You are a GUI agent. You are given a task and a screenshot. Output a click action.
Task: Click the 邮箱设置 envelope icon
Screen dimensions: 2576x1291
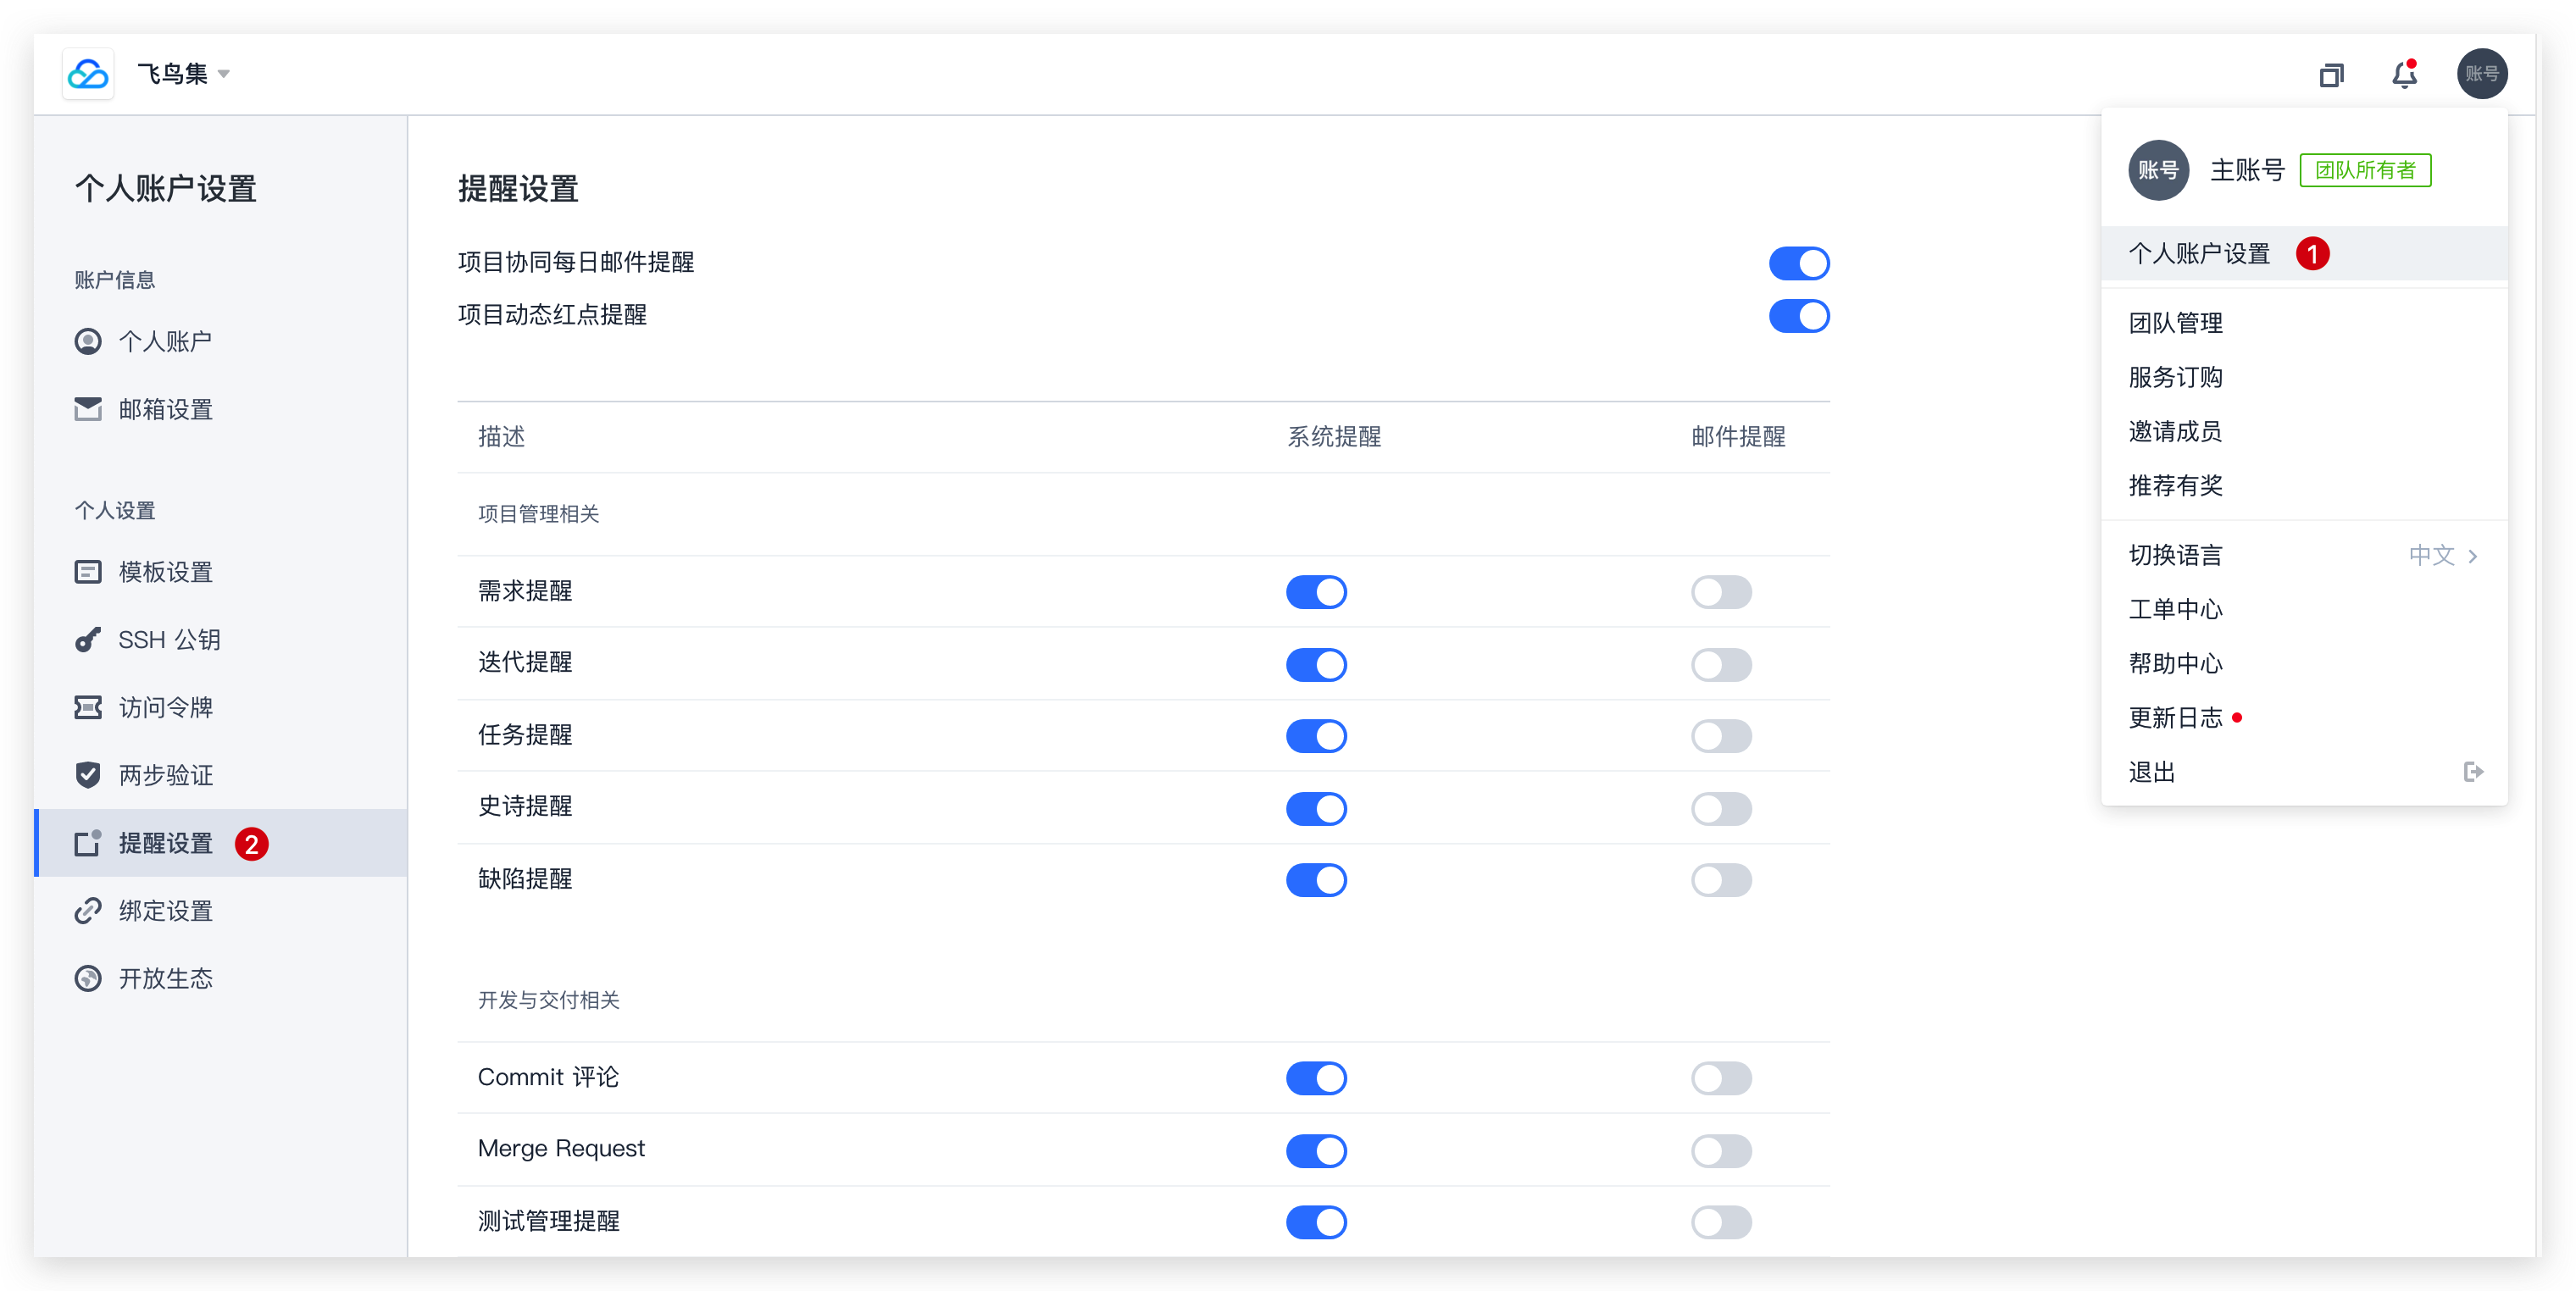click(x=88, y=409)
